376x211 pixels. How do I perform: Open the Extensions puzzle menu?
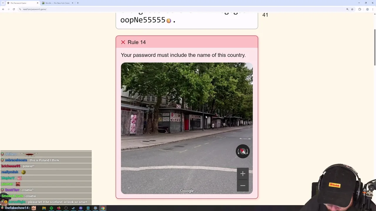(360, 9)
